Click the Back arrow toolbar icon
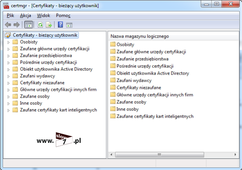This screenshot has height=170, width=242. pos(8,25)
